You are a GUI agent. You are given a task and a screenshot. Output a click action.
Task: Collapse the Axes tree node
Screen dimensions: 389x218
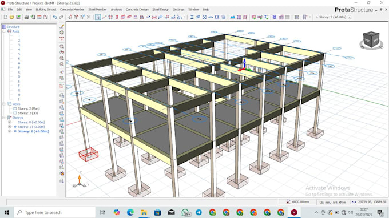(x=4, y=31)
